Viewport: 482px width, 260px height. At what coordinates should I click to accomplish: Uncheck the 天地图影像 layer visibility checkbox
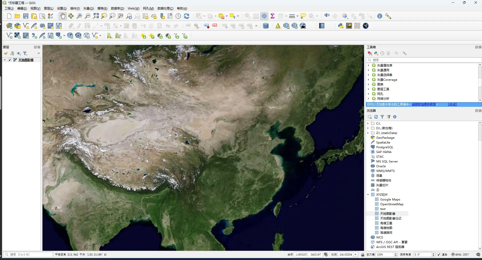pos(10,60)
